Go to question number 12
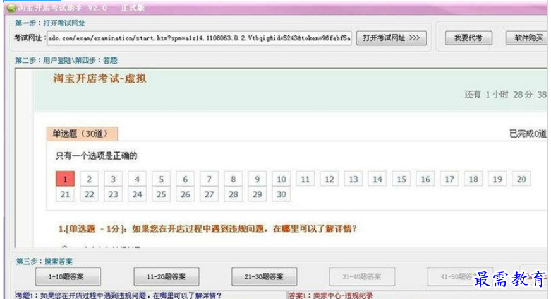Image resolution: width=551 pixels, height=299 pixels. (329, 179)
